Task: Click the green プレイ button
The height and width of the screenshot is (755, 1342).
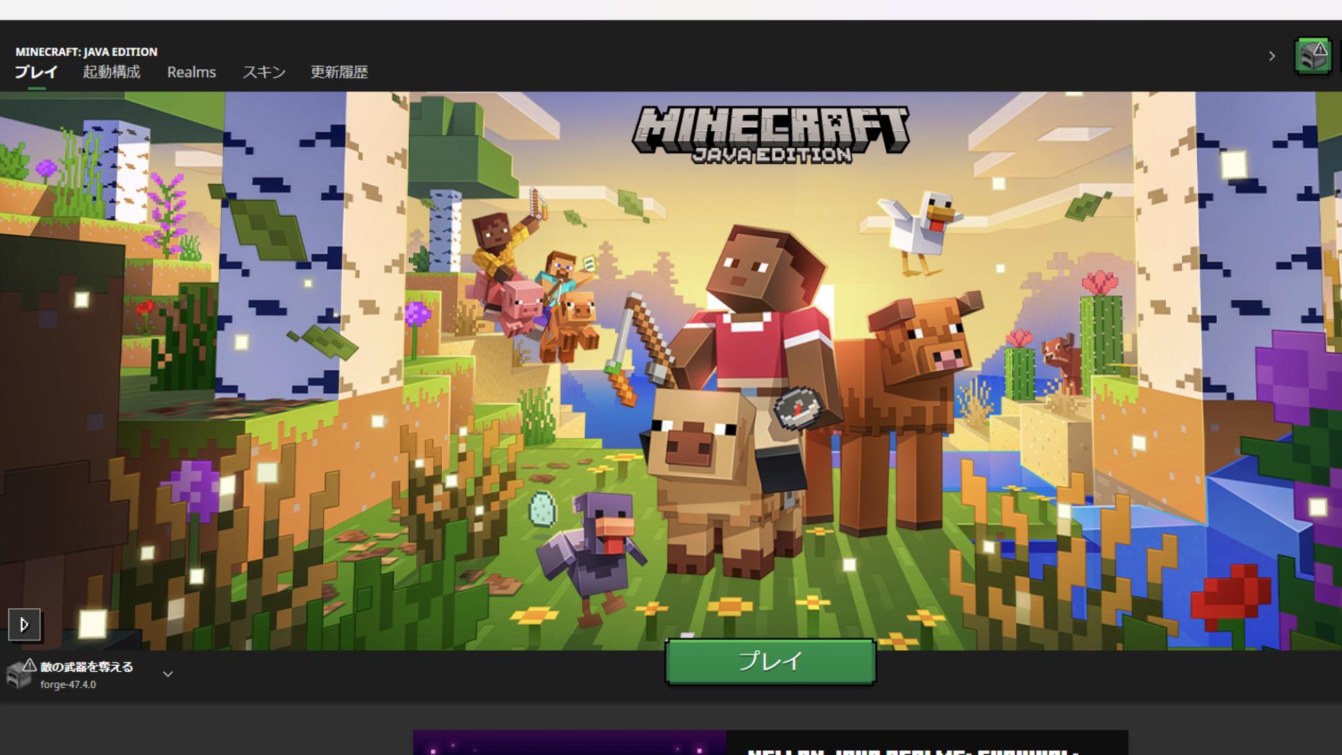Action: pyautogui.click(x=770, y=661)
